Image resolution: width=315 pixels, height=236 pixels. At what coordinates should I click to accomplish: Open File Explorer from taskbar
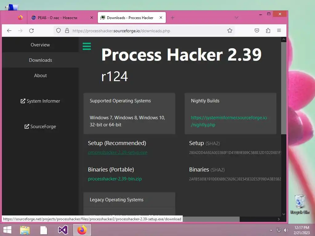tap(25, 230)
